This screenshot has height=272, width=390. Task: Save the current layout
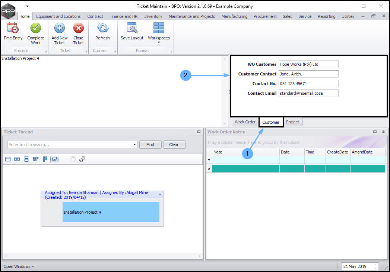point(132,31)
